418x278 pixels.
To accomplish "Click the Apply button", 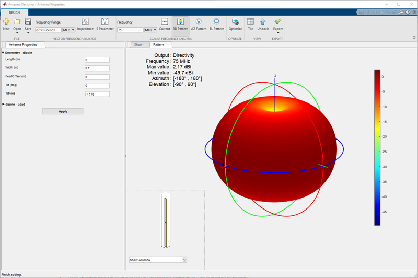I will (x=63, y=111).
